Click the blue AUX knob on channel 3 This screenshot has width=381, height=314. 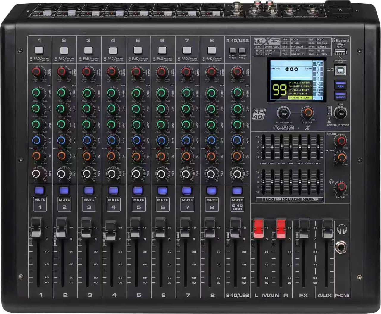[x=87, y=140]
